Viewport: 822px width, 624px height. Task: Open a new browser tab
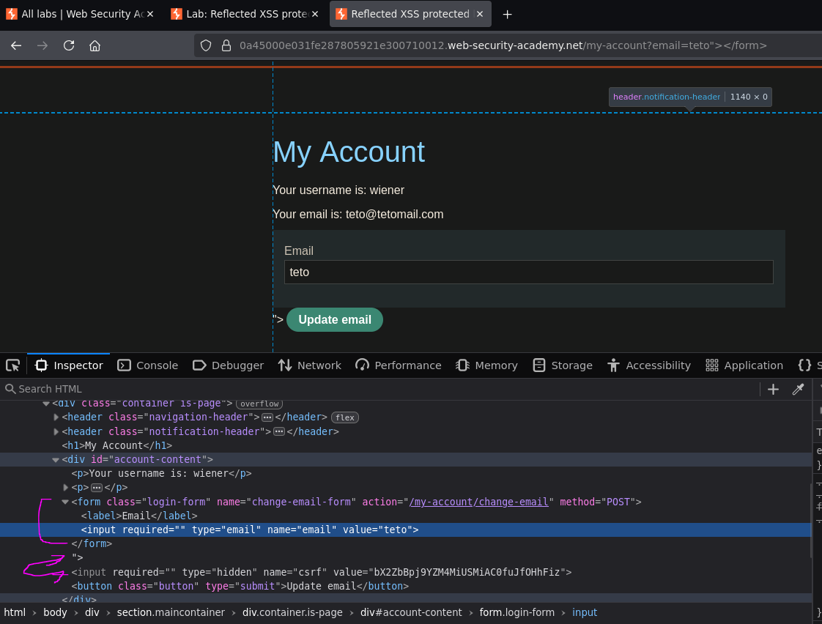pos(507,14)
